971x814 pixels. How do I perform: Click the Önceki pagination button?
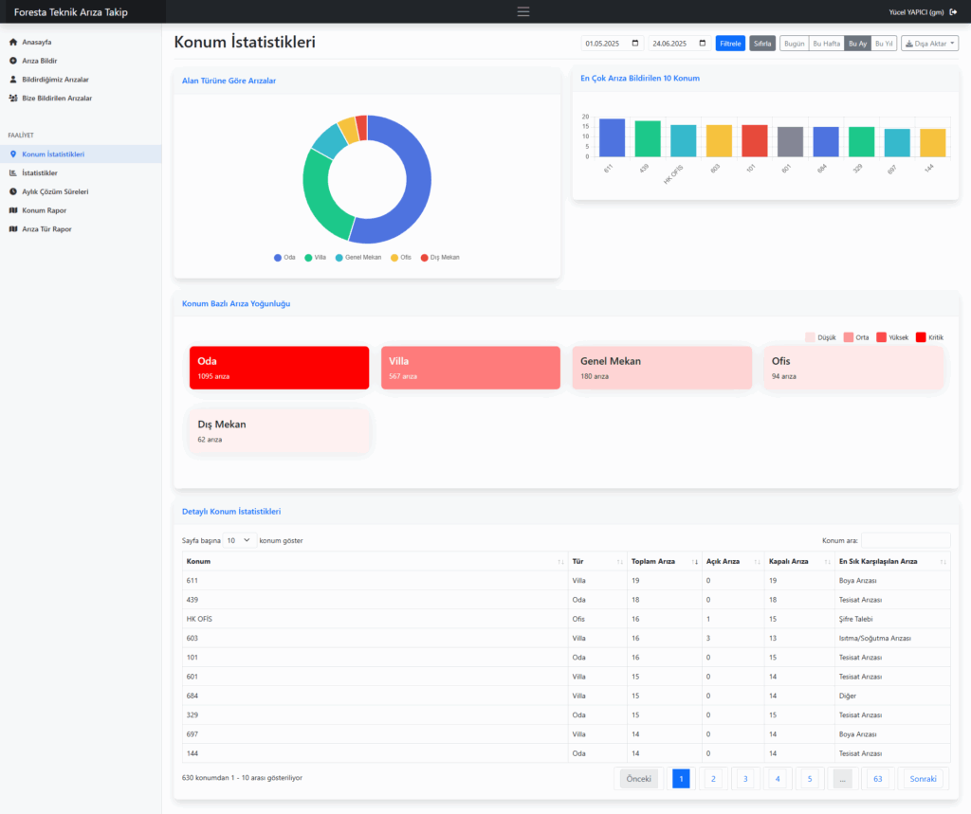(638, 779)
